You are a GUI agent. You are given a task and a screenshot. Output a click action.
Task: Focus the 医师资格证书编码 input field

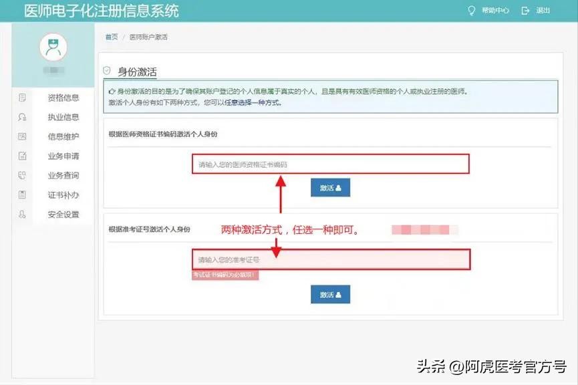pyautogui.click(x=331, y=164)
